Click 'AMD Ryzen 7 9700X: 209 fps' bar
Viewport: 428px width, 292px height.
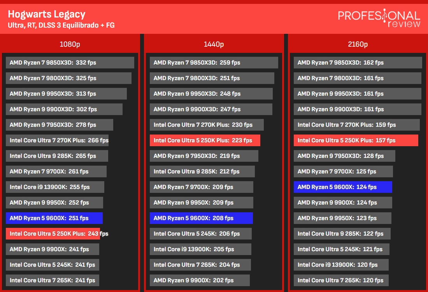202,187
